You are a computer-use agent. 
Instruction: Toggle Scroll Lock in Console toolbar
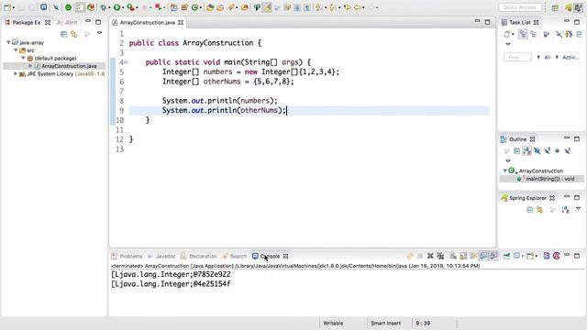pos(463,256)
